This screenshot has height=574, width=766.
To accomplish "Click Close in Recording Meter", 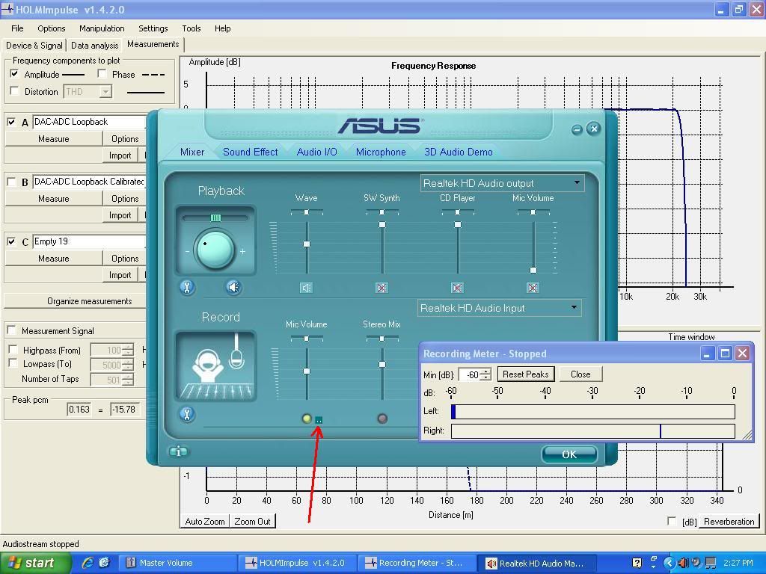I will (x=580, y=374).
